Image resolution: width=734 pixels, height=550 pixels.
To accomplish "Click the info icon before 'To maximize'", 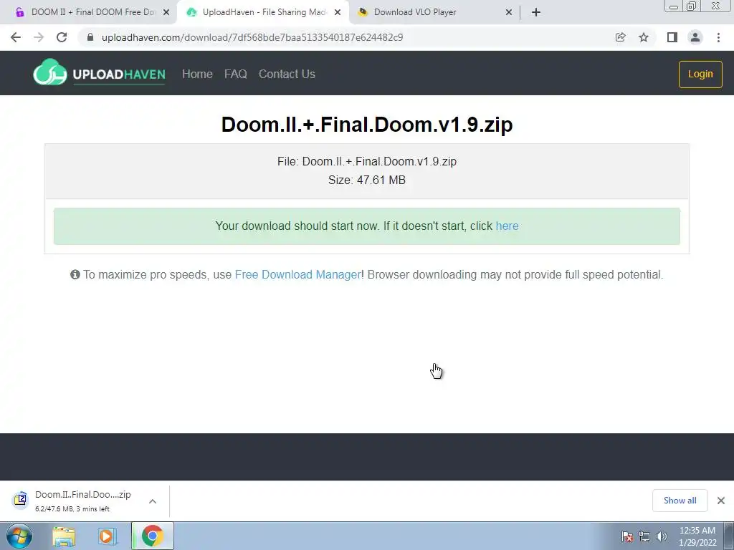I will coord(75,274).
